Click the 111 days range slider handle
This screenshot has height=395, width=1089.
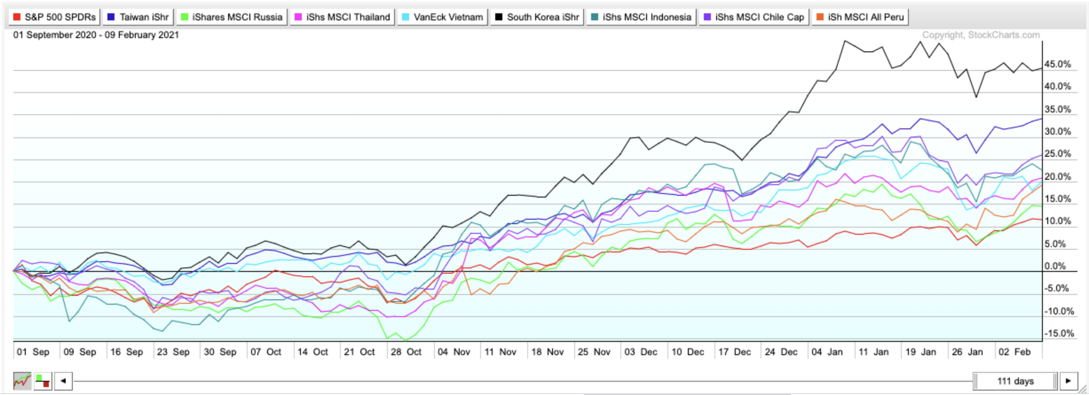1015,381
